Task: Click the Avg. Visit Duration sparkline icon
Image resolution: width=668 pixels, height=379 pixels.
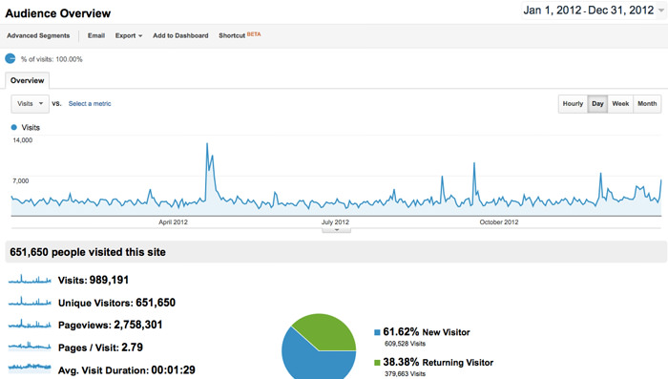Action: tap(30, 367)
